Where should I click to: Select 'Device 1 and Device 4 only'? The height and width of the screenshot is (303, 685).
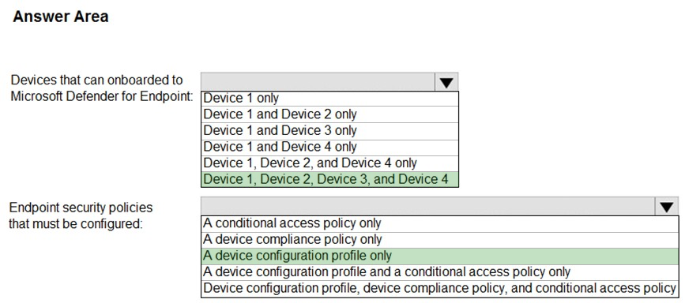pos(329,147)
